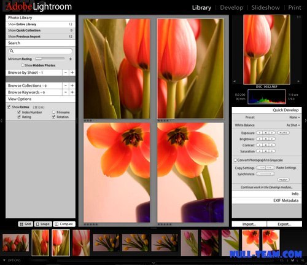Click the Export... button
The height and width of the screenshot is (265, 307).
click(284, 224)
